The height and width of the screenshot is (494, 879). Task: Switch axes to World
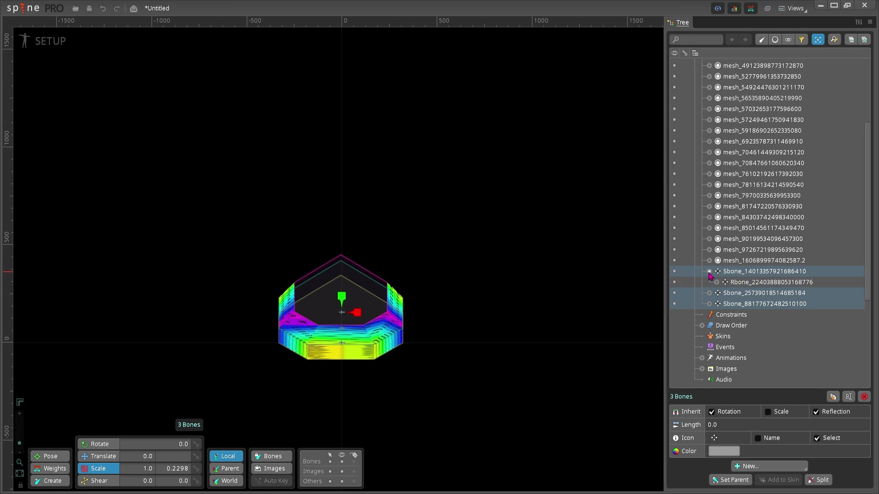tap(226, 481)
